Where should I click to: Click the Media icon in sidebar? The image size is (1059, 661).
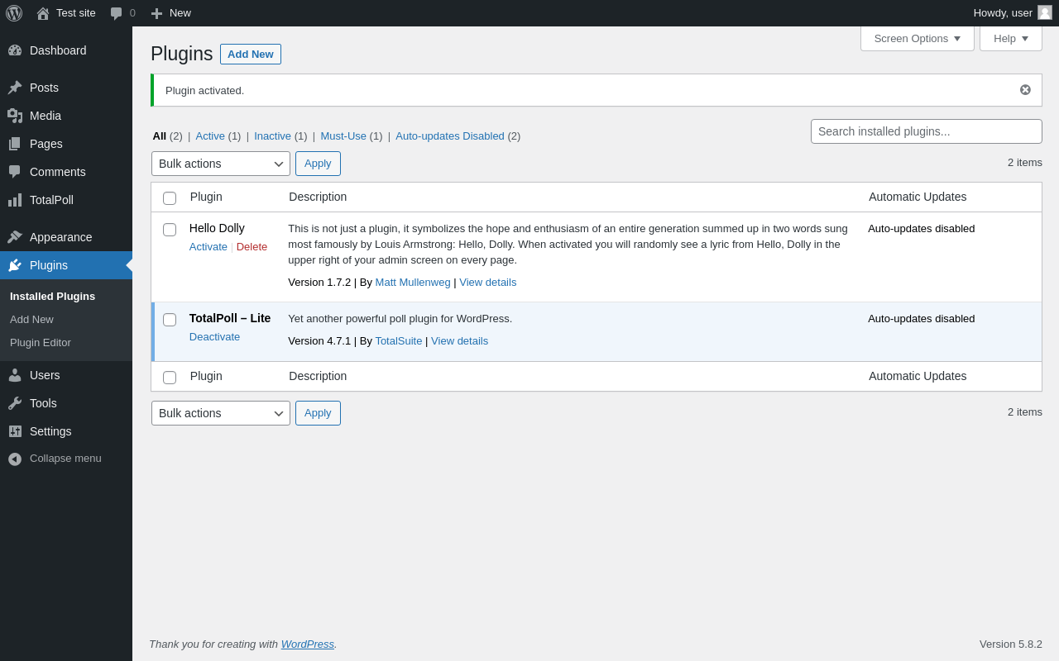coord(15,116)
